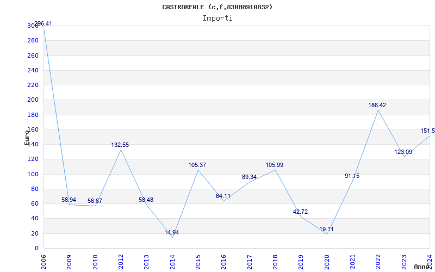Click the 123.09 data label
Viewport: 435px width, 272px height.
coord(403,152)
